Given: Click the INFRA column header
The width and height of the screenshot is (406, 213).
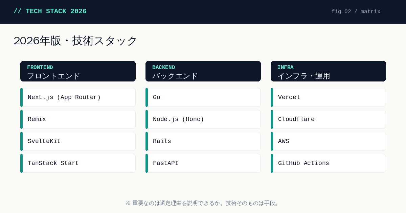Looking at the screenshot, I should (328, 71).
